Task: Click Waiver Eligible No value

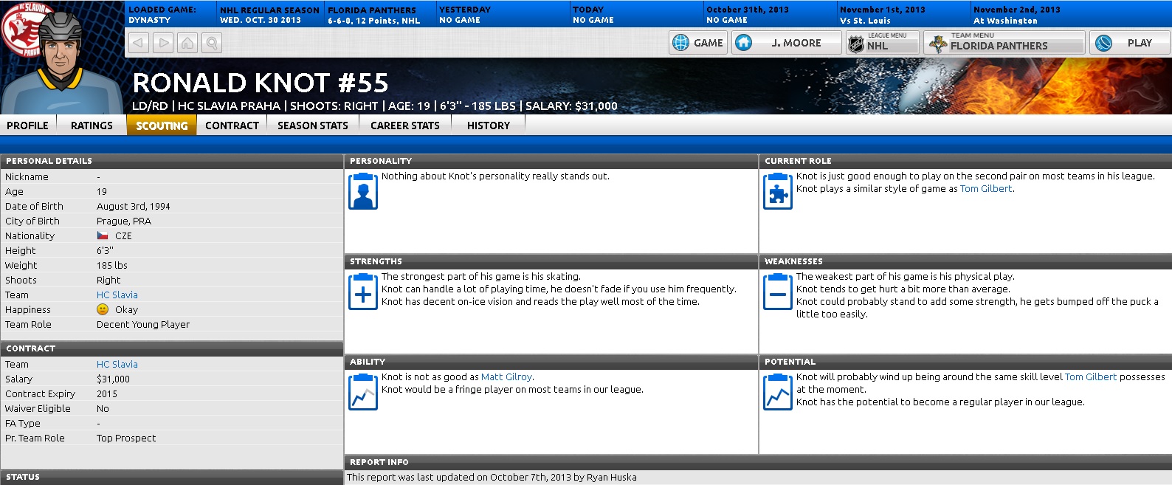Action: point(103,408)
